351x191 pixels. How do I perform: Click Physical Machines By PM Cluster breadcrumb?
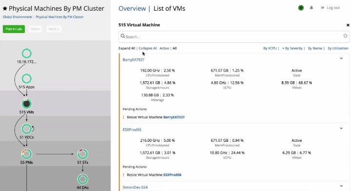59,17
